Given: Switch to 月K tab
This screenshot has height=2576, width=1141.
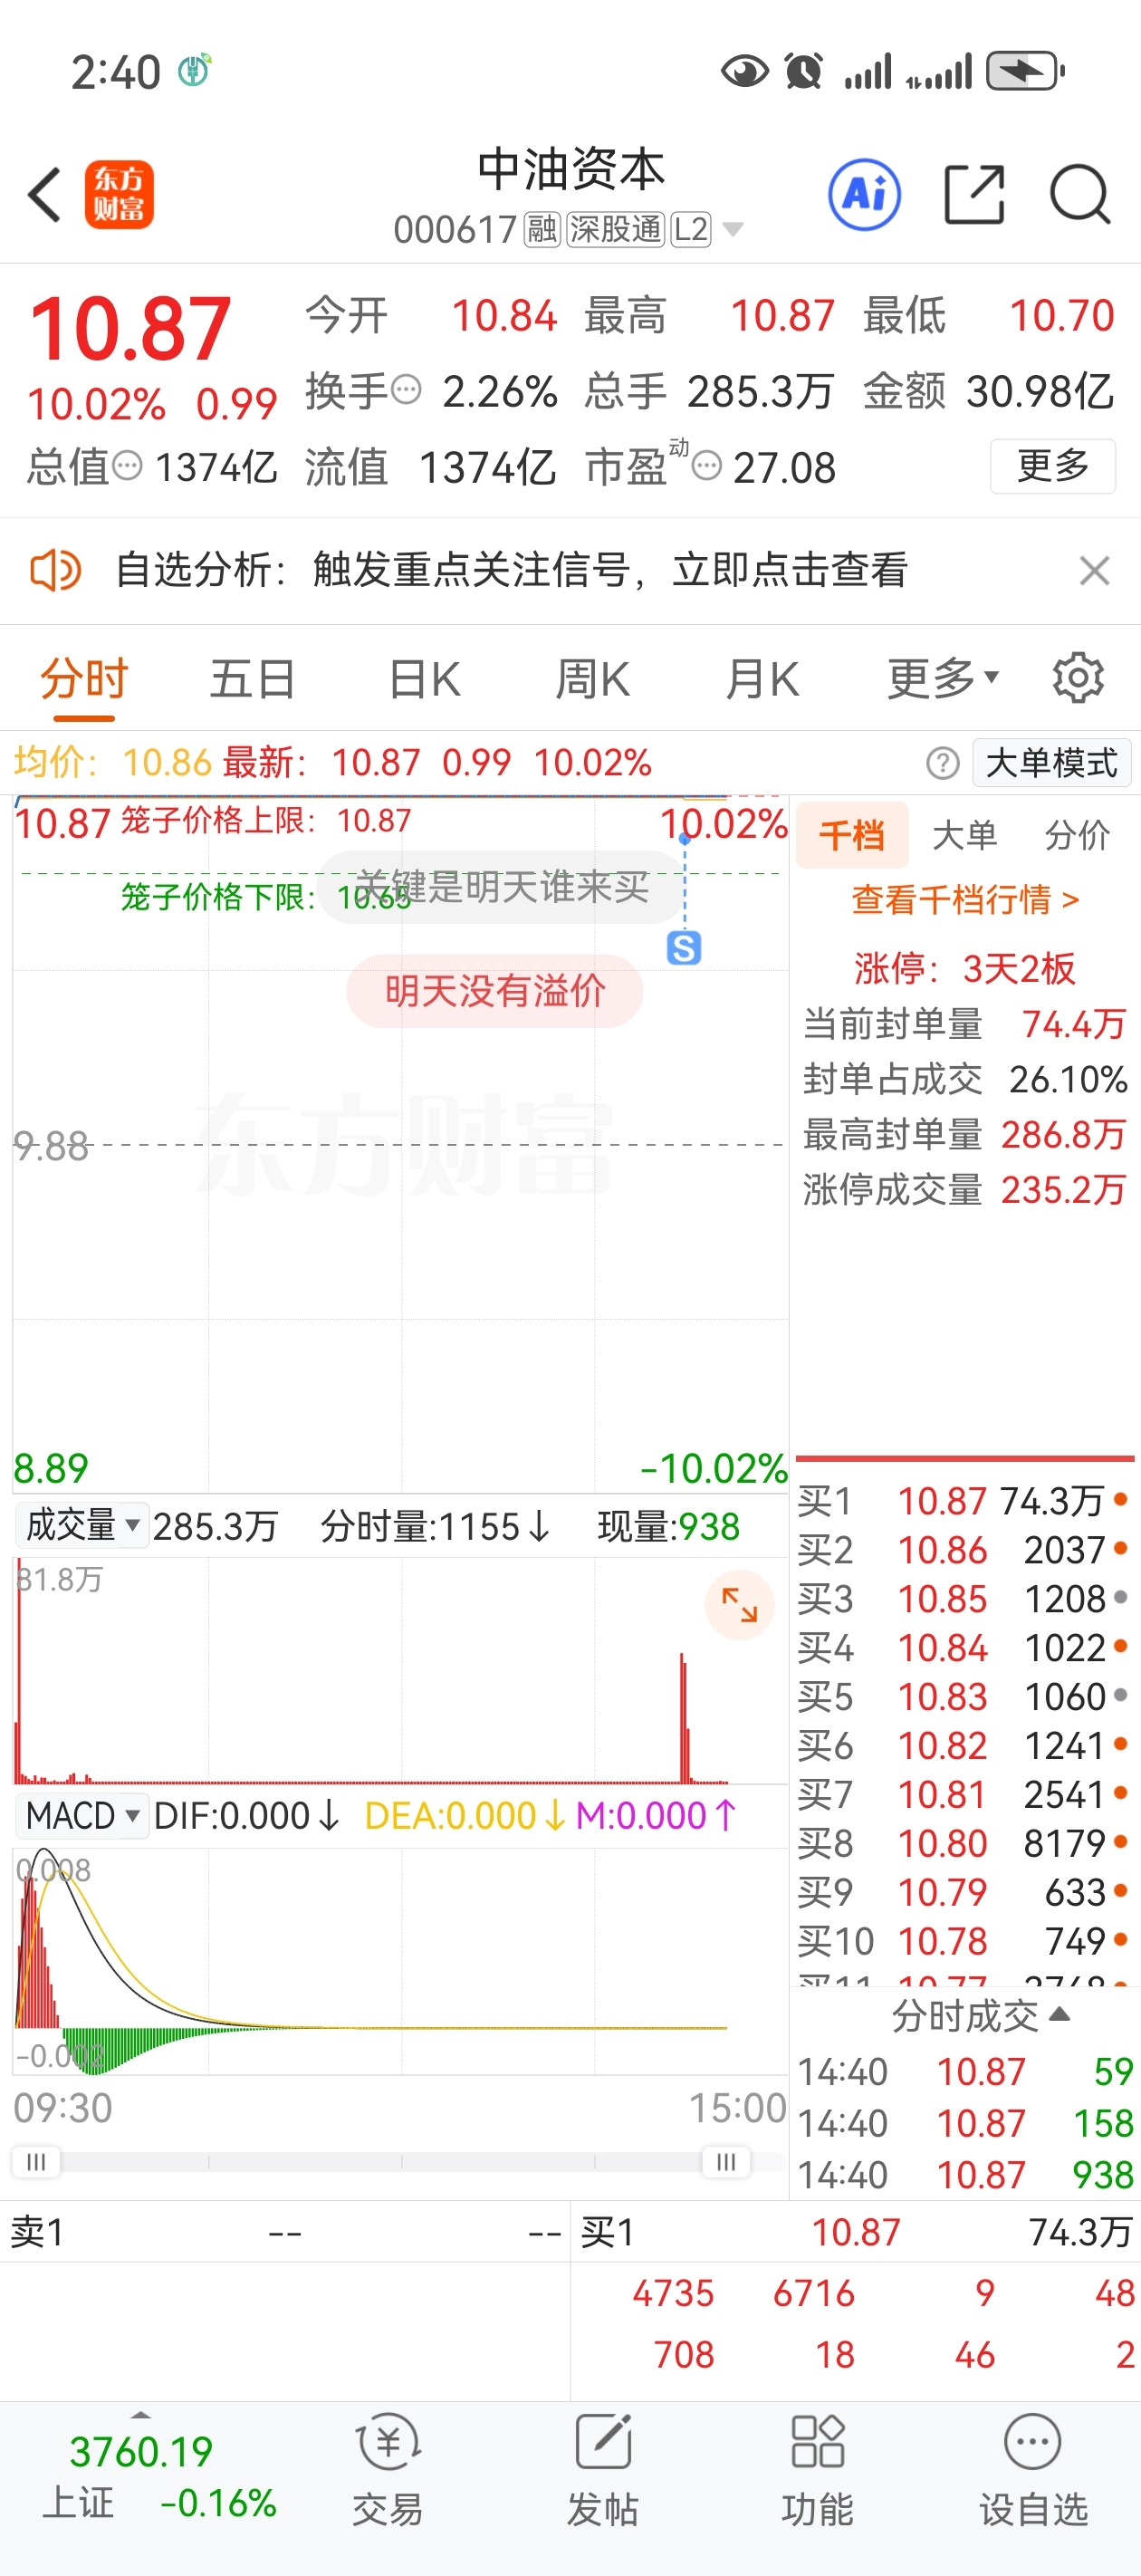Looking at the screenshot, I should pyautogui.click(x=762, y=680).
